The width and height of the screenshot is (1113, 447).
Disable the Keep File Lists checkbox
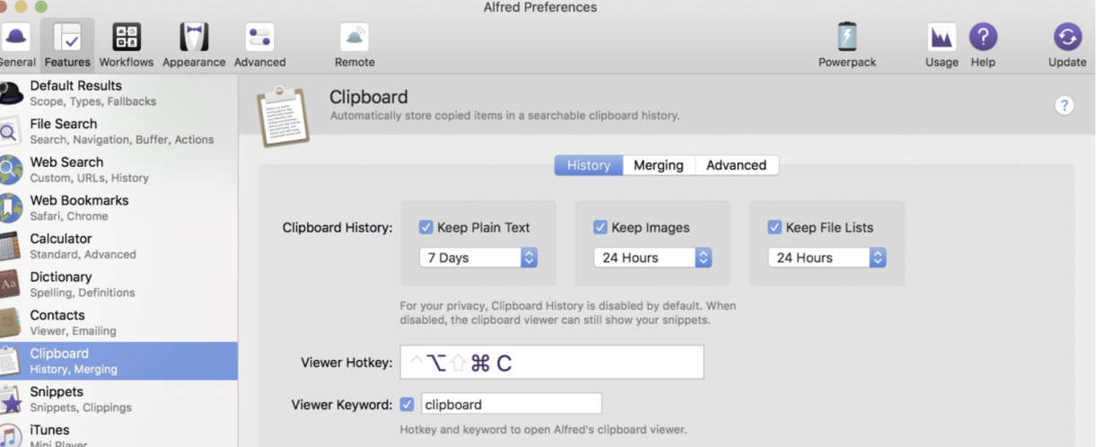775,227
